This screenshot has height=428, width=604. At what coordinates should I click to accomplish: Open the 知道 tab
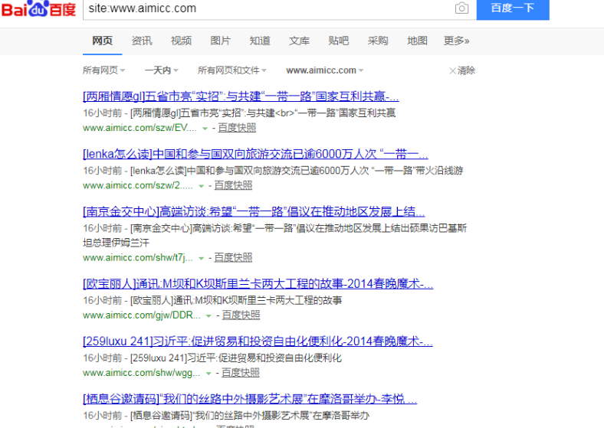pos(260,41)
